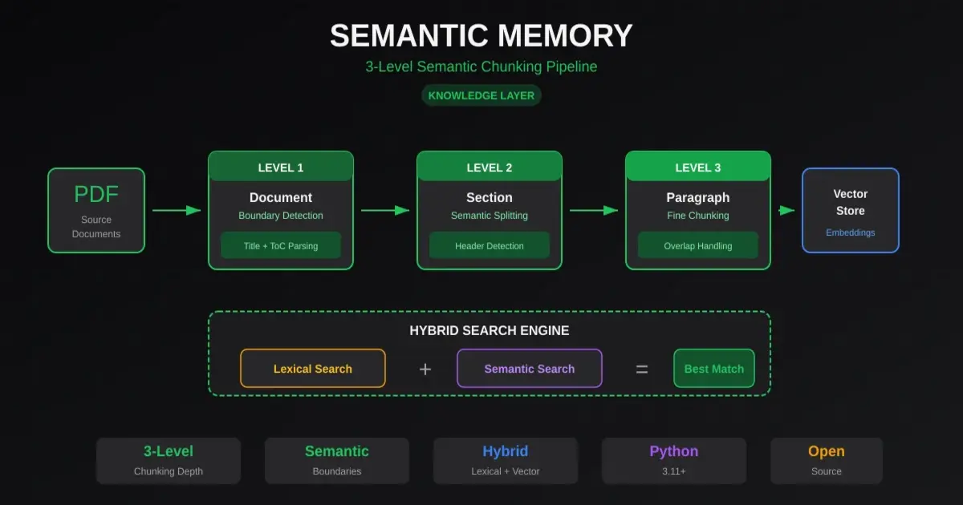Screen dimensions: 963x505
Task: Toggle Lexical Search mode
Action: [313, 368]
